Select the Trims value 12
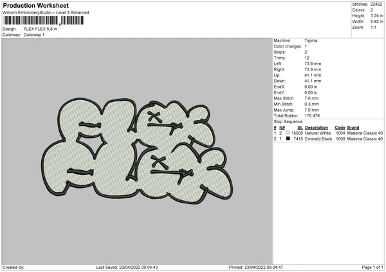 click(307, 58)
